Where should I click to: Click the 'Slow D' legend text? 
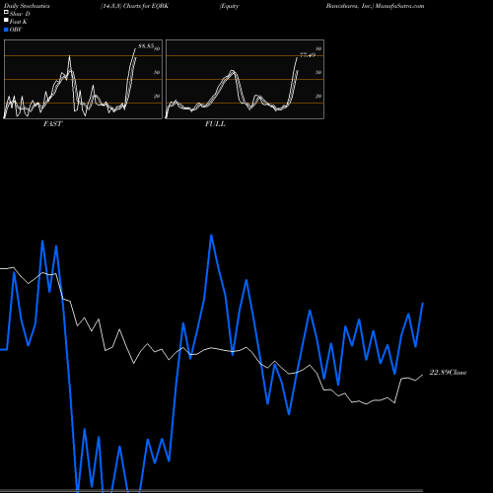tap(20, 14)
